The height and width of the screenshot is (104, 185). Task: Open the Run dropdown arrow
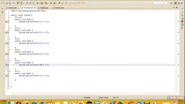(44, 3)
